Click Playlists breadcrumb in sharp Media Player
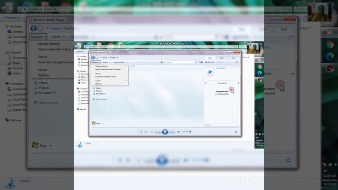The image size is (338, 190). pyautogui.click(x=113, y=58)
